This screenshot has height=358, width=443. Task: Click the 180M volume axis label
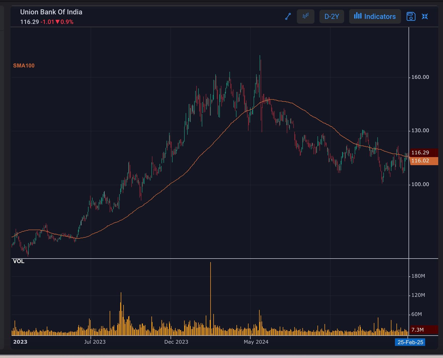418,276
